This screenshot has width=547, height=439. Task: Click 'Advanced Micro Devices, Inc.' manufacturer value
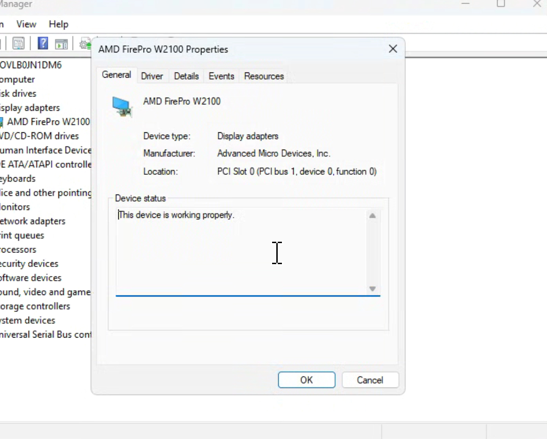click(x=274, y=153)
